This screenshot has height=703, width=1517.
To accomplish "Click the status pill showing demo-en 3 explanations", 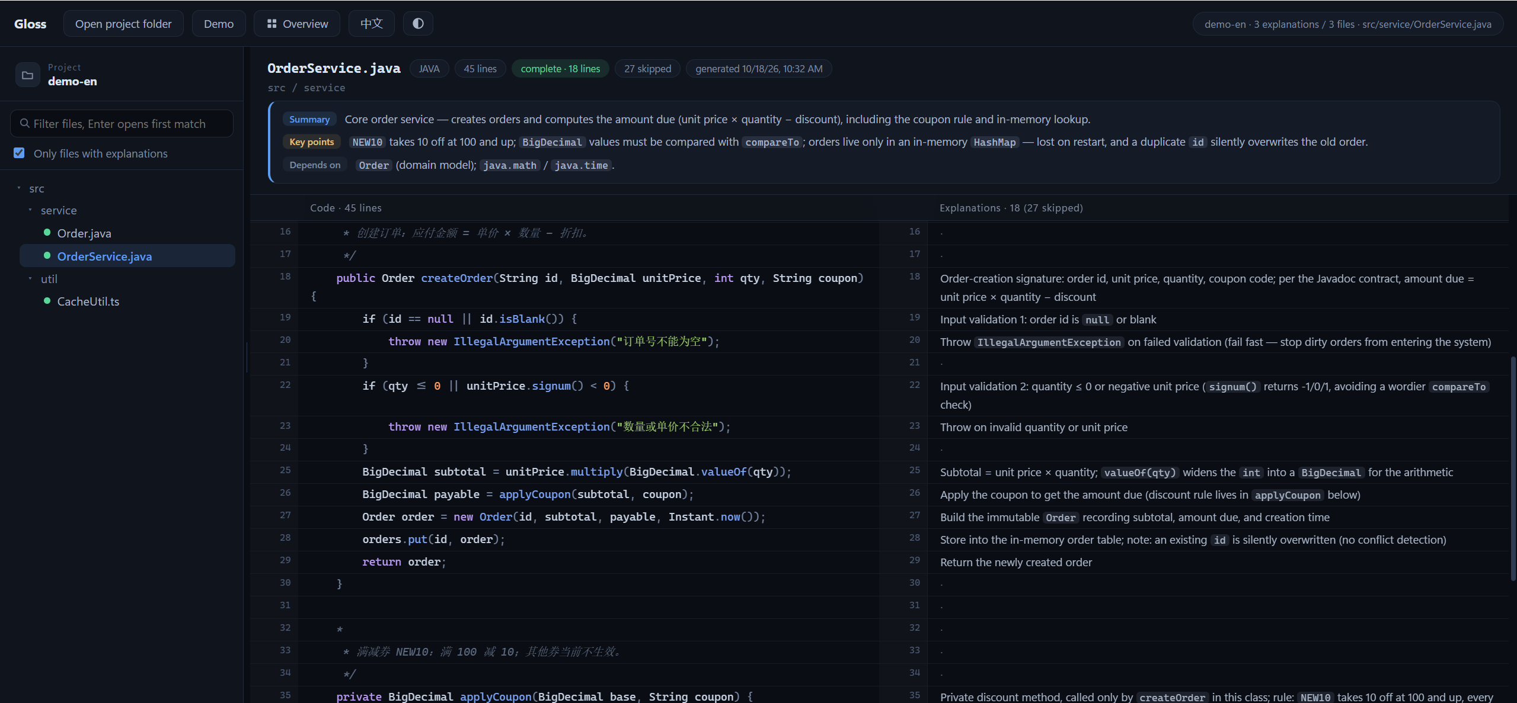I will click(1347, 24).
